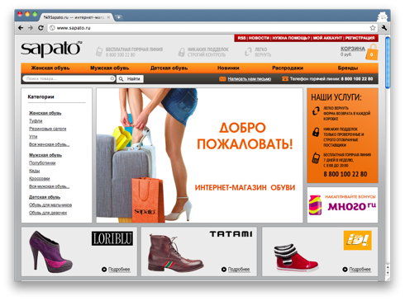Go back with the browser back arrow

pyautogui.click(x=21, y=28)
